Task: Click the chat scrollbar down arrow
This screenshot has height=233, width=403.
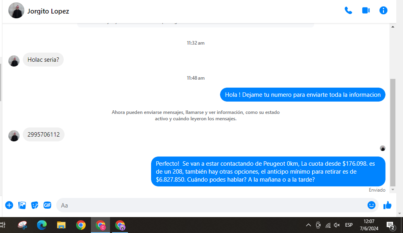Action: 393,190
